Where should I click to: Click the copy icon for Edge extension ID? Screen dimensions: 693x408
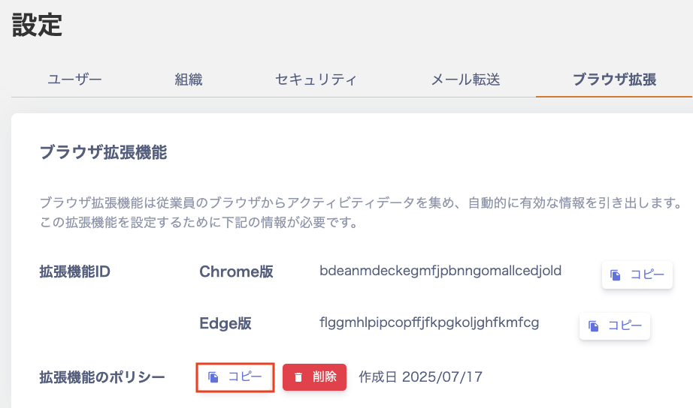coord(593,326)
